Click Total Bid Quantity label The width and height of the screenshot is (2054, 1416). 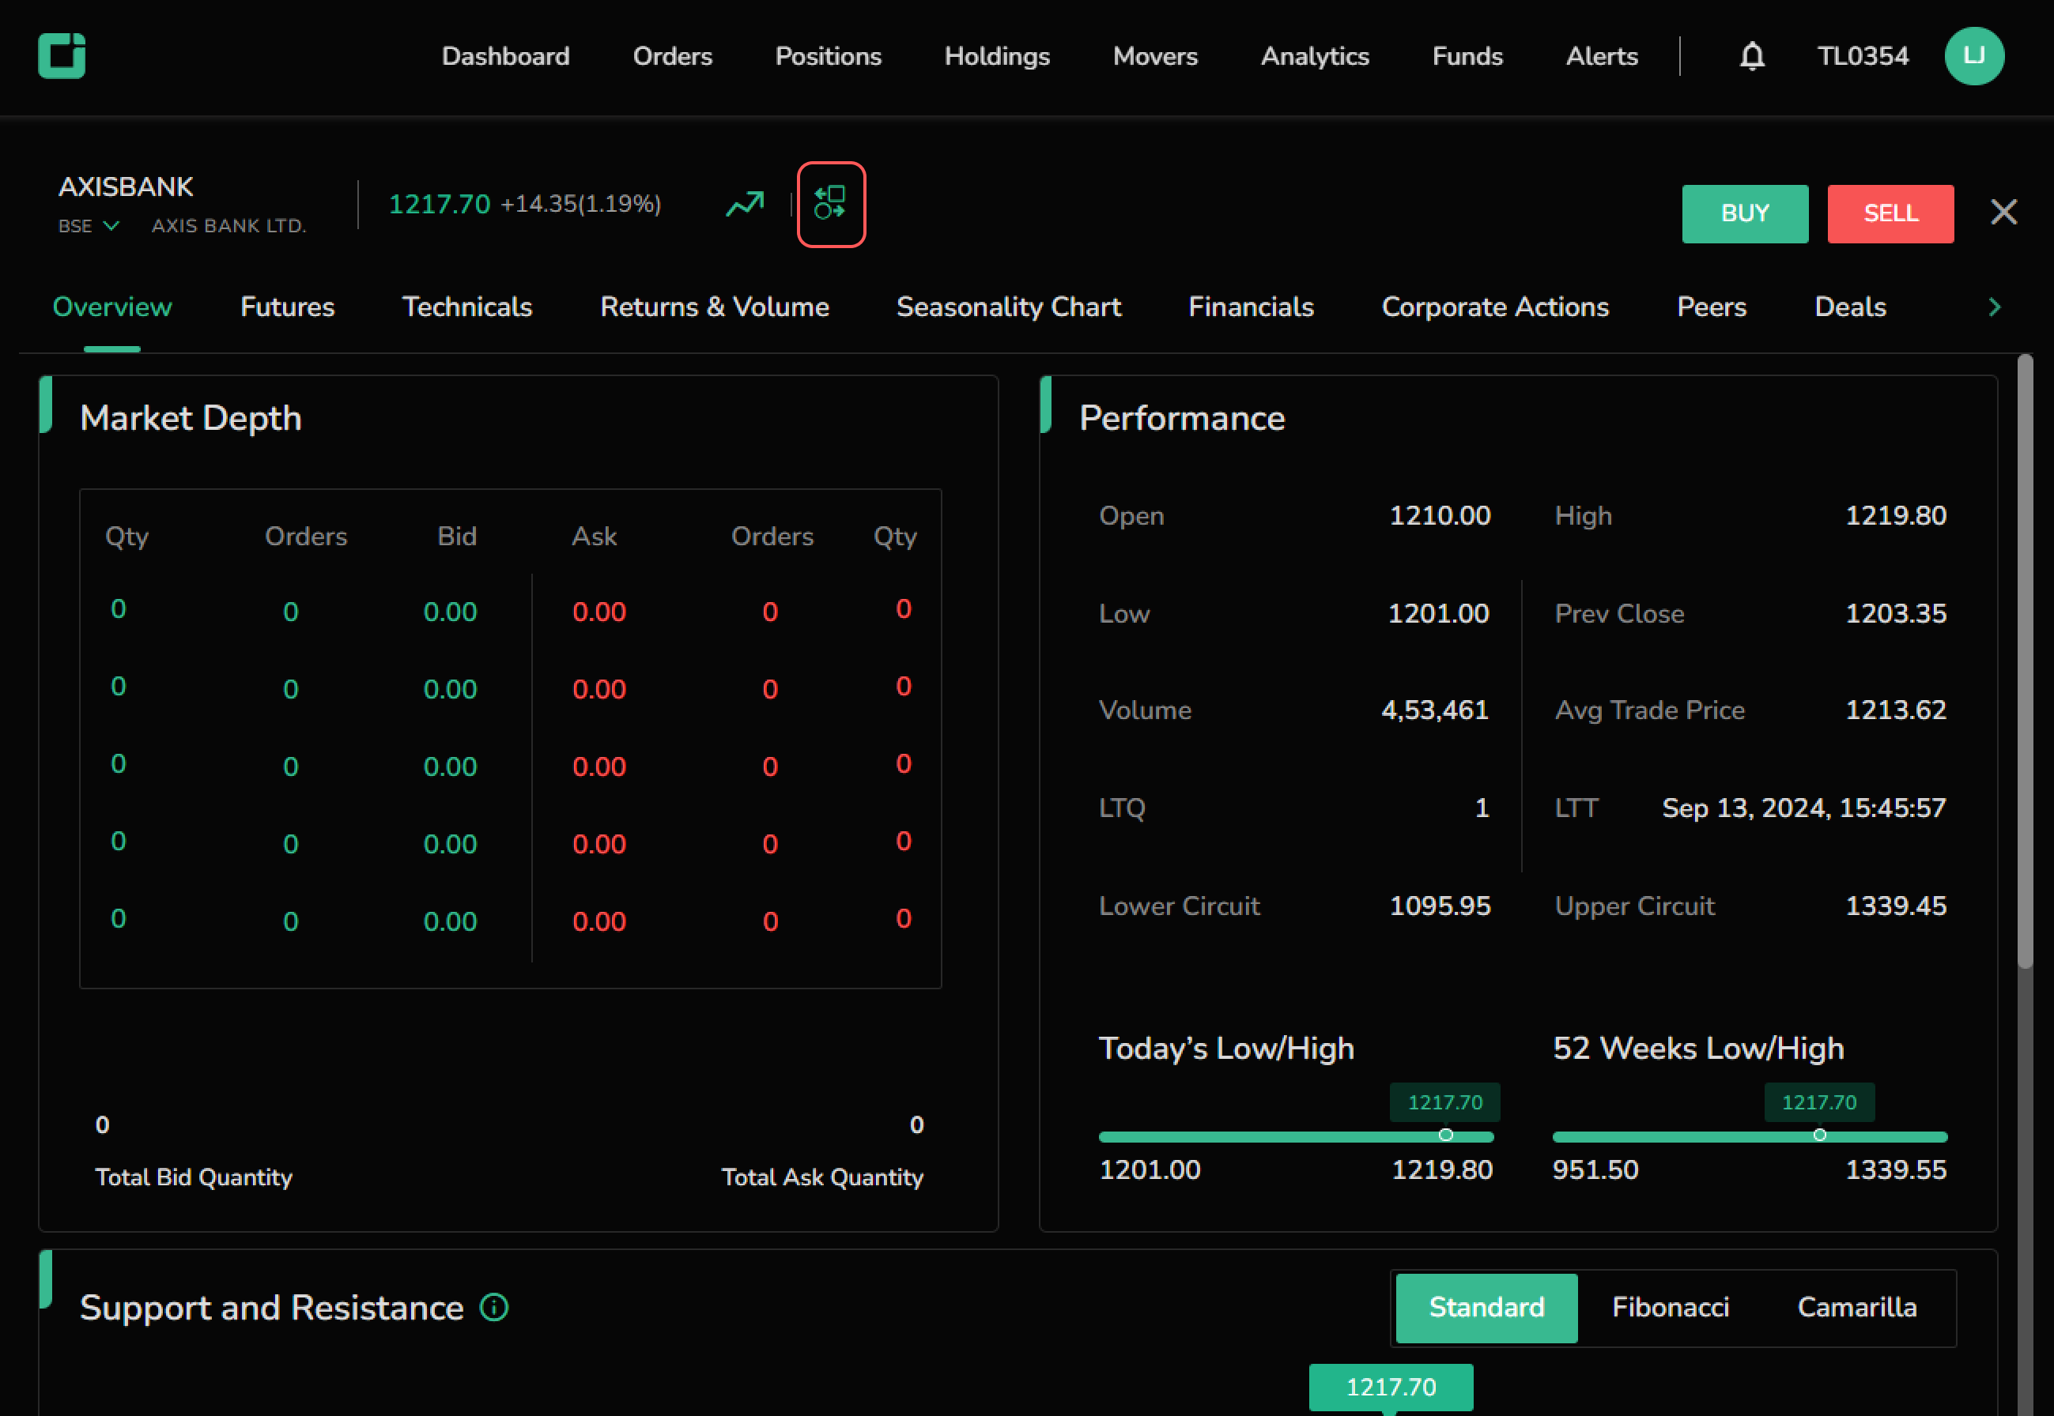(194, 1177)
